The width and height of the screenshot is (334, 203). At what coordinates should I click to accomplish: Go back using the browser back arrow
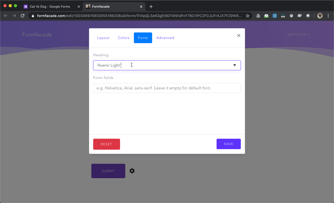pos(6,16)
